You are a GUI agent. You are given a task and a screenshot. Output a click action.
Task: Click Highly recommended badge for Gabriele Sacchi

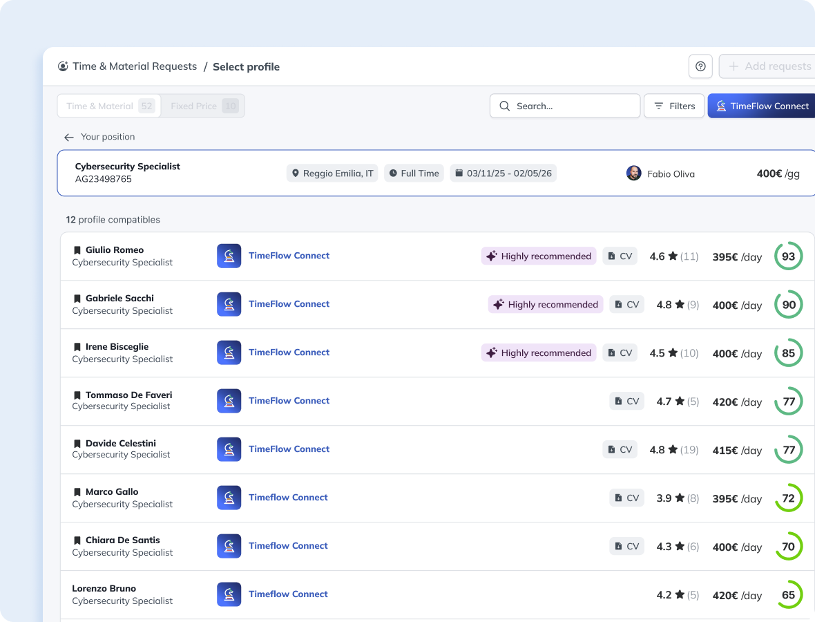(545, 304)
